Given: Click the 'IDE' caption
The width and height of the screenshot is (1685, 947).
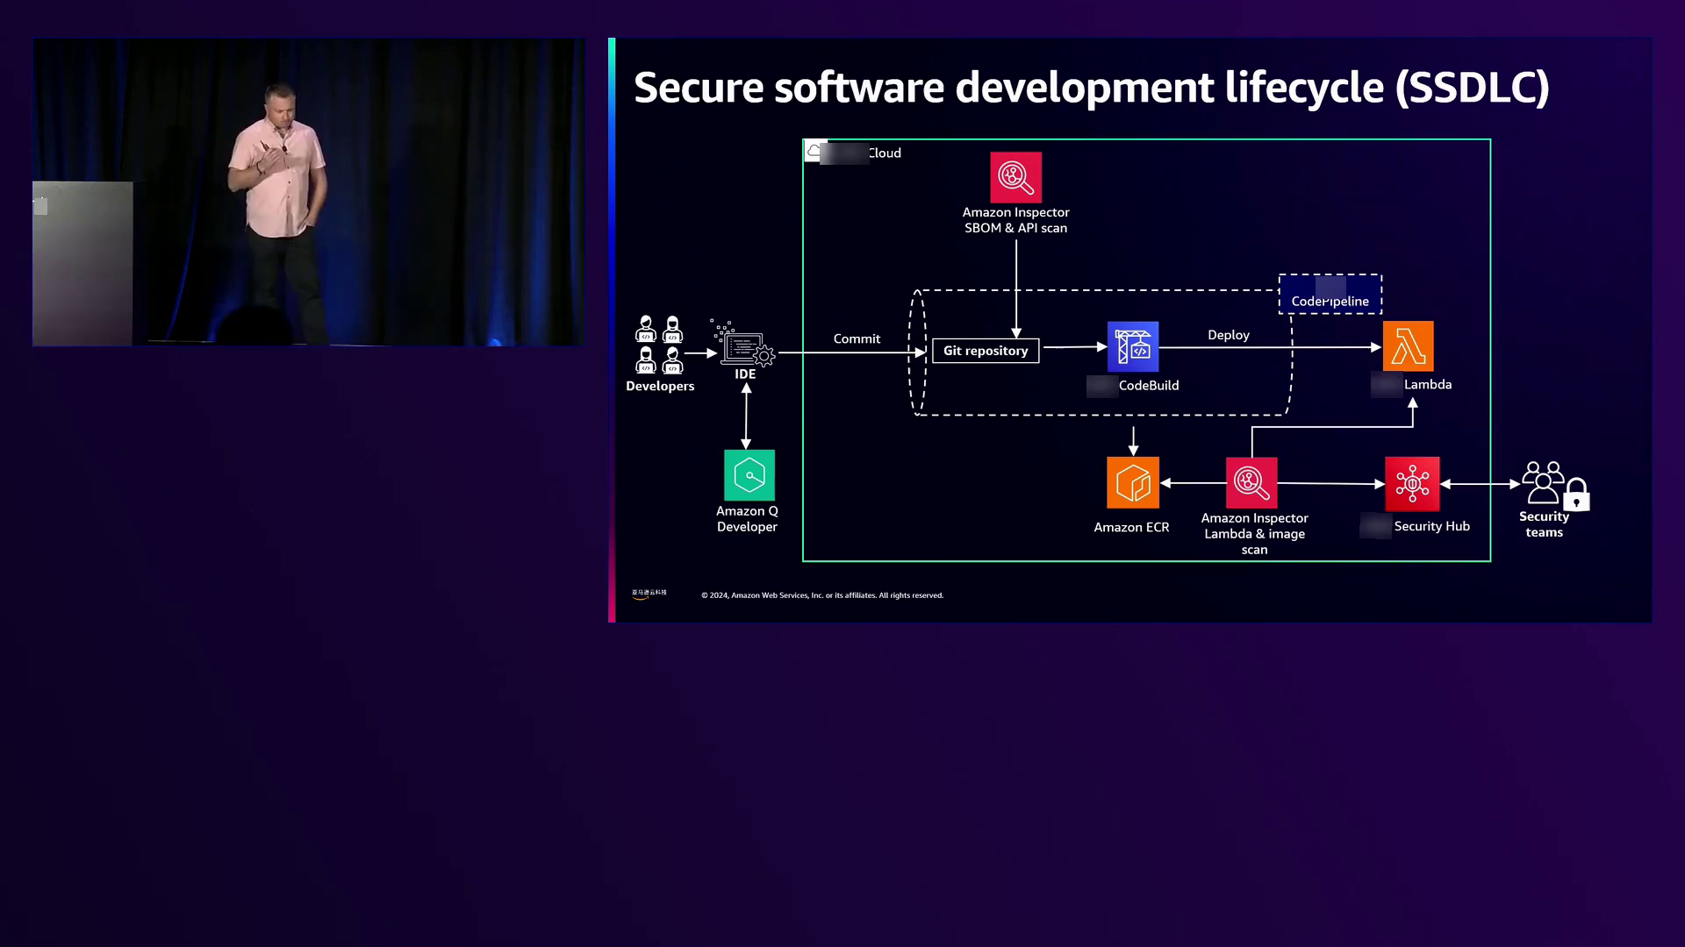Looking at the screenshot, I should tap(745, 374).
